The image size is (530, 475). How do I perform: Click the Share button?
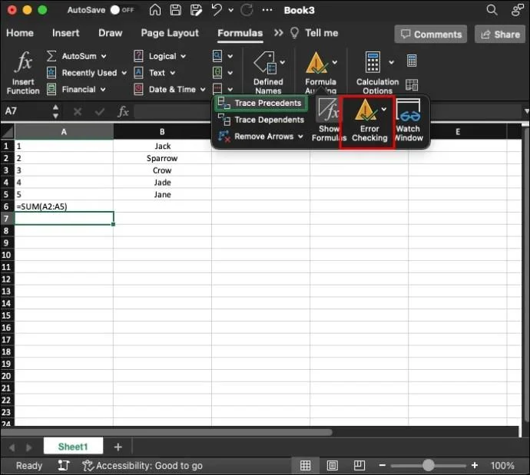click(x=499, y=35)
